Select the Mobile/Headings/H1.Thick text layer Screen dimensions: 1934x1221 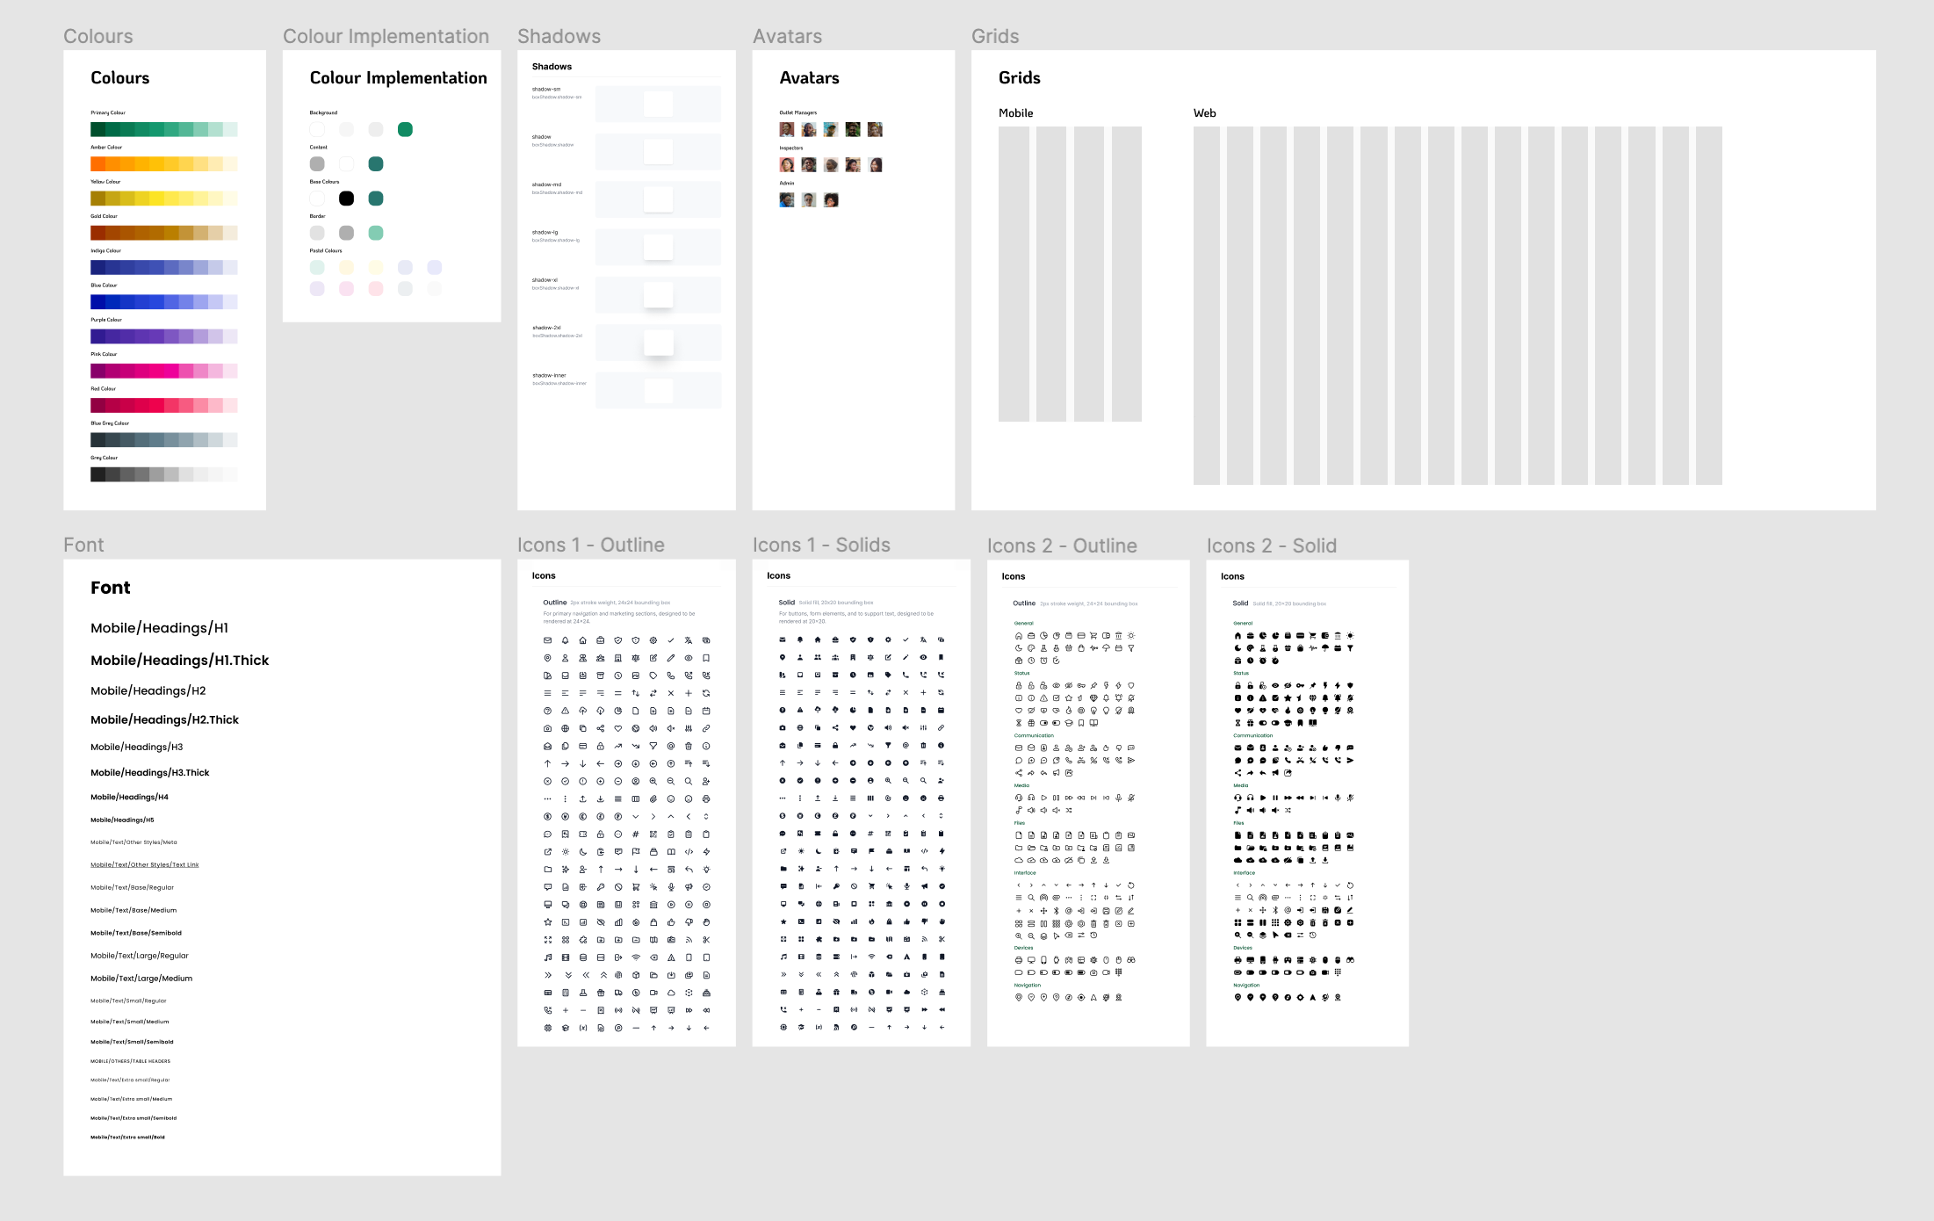(179, 661)
